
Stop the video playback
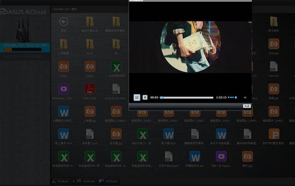coord(145,97)
